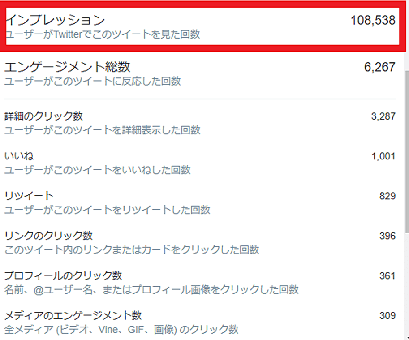Click the impressions description mentioning Twitter
The width and height of the screenshot is (409, 340).
click(103, 34)
